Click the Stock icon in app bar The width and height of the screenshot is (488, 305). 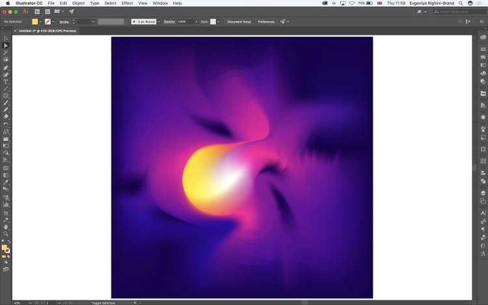(46, 12)
